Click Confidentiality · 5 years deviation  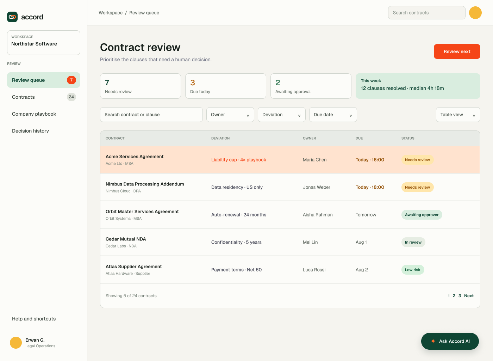[236, 242]
